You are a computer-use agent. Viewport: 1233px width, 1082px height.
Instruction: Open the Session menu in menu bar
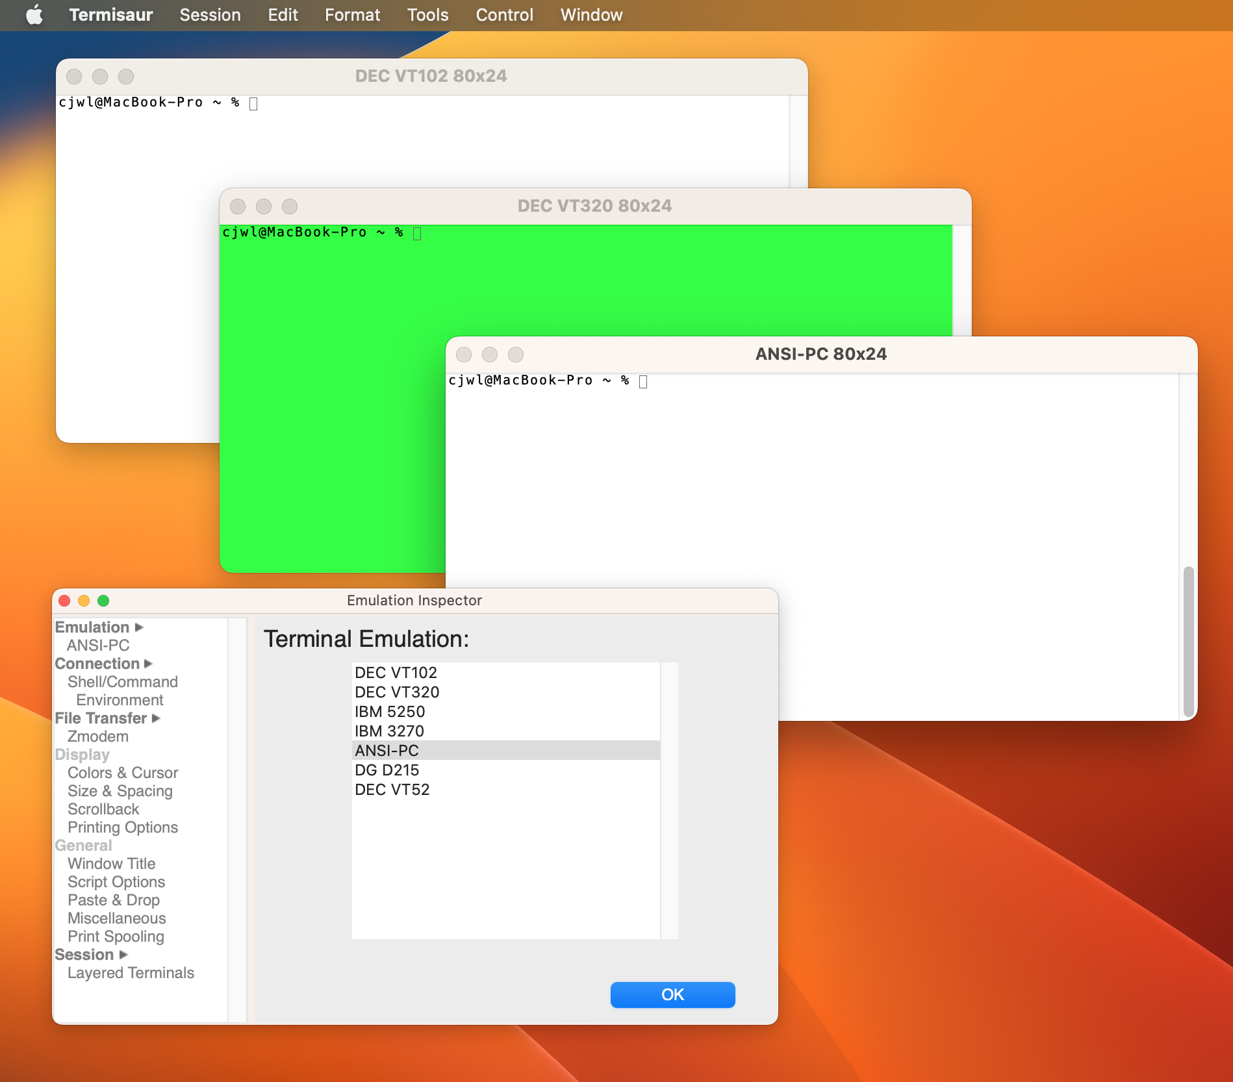(x=210, y=15)
